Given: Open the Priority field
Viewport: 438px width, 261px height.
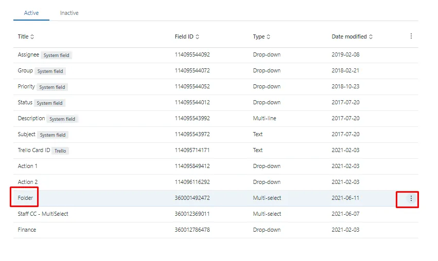Looking at the screenshot, I should pos(26,86).
